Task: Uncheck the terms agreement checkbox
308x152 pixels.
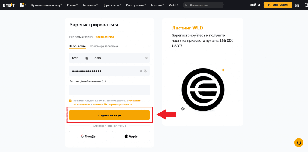Action: (70, 101)
